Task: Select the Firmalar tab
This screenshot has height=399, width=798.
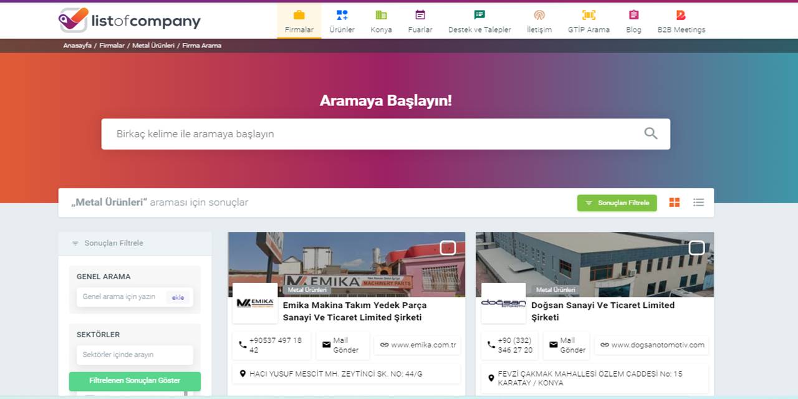Action: [299, 21]
